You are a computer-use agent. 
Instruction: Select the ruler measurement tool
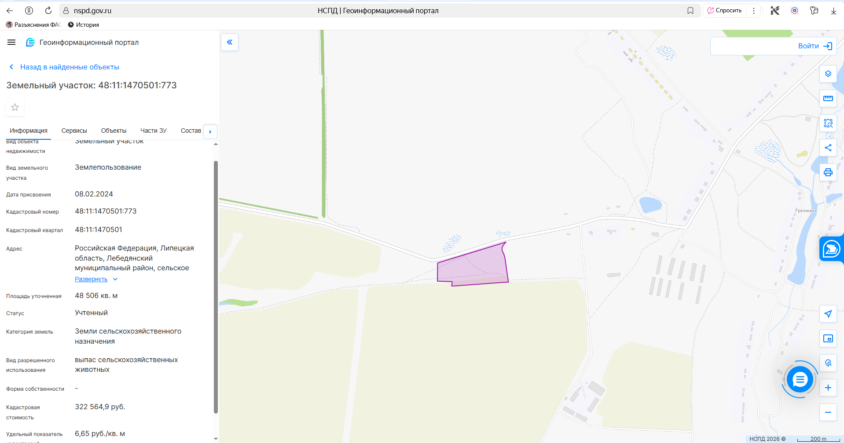click(828, 98)
